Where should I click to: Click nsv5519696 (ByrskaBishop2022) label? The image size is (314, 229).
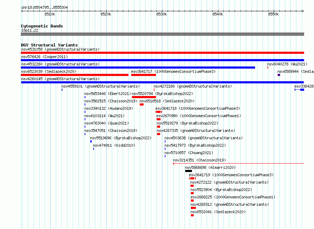tap(121, 138)
